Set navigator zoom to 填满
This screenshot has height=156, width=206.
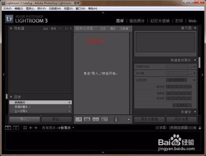tap(53, 28)
